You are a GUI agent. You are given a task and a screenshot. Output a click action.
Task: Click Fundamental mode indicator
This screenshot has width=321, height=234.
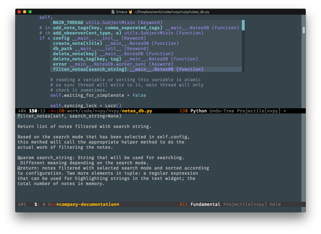coord(205,204)
